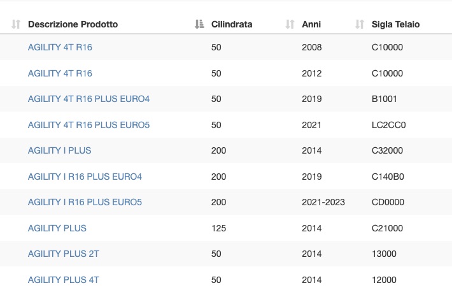Select displacement 200 in the C140B0 row
452x297 pixels.
point(218,177)
